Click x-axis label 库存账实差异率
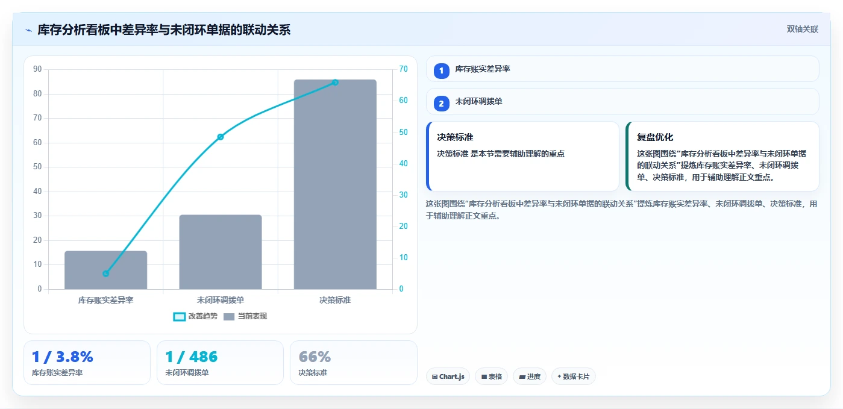Image resolution: width=843 pixels, height=409 pixels. click(x=106, y=299)
